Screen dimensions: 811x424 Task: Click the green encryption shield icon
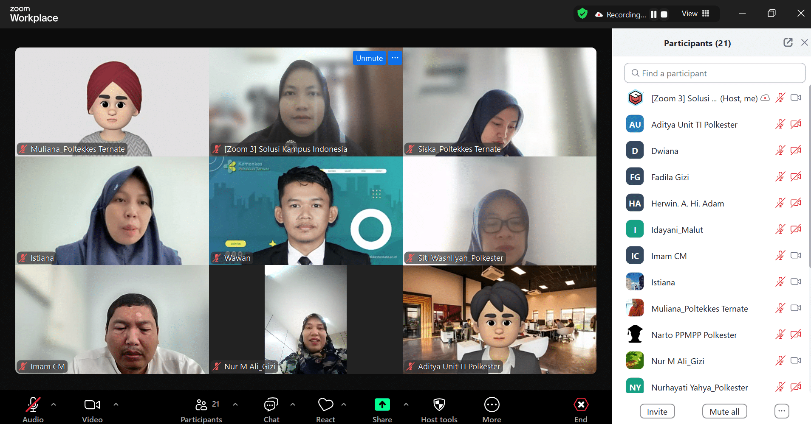click(582, 14)
